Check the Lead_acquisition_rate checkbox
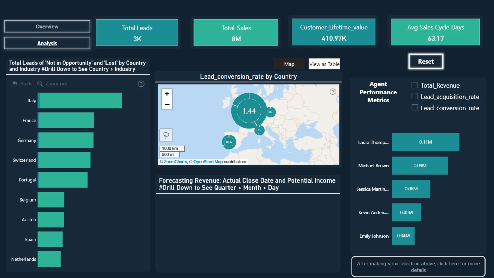 (x=414, y=96)
